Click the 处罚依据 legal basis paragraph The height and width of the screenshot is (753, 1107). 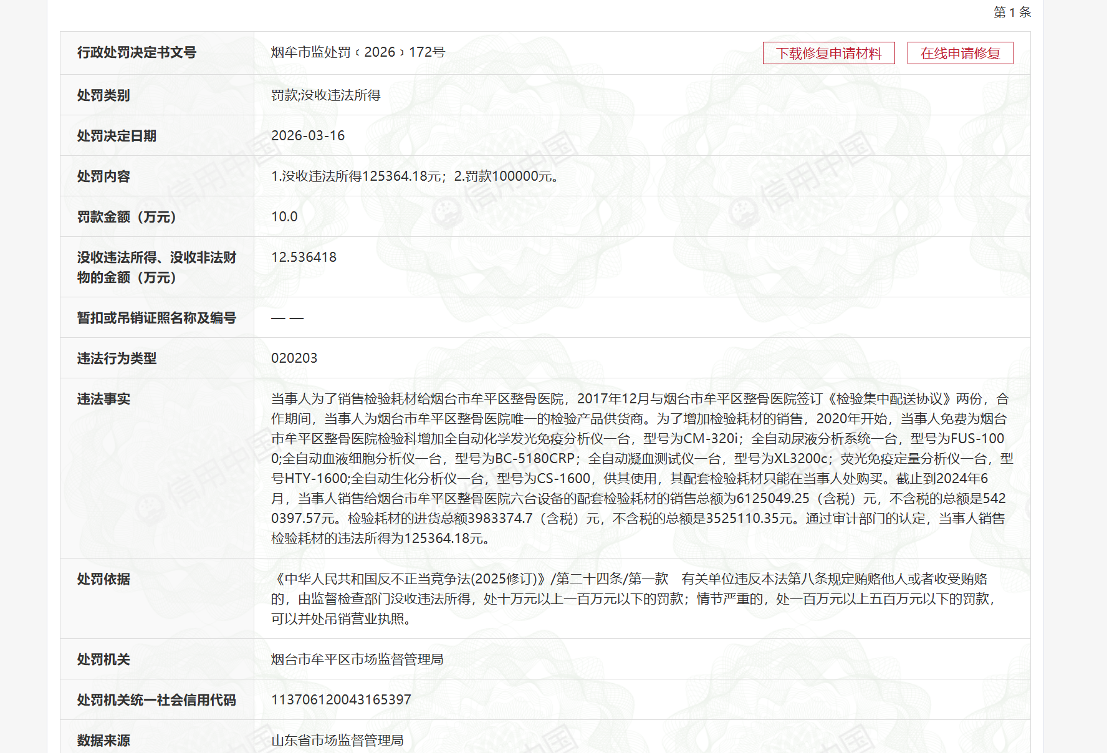(633, 598)
